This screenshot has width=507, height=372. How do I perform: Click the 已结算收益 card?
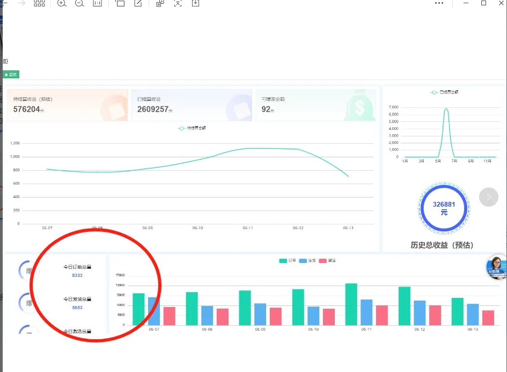coord(192,105)
